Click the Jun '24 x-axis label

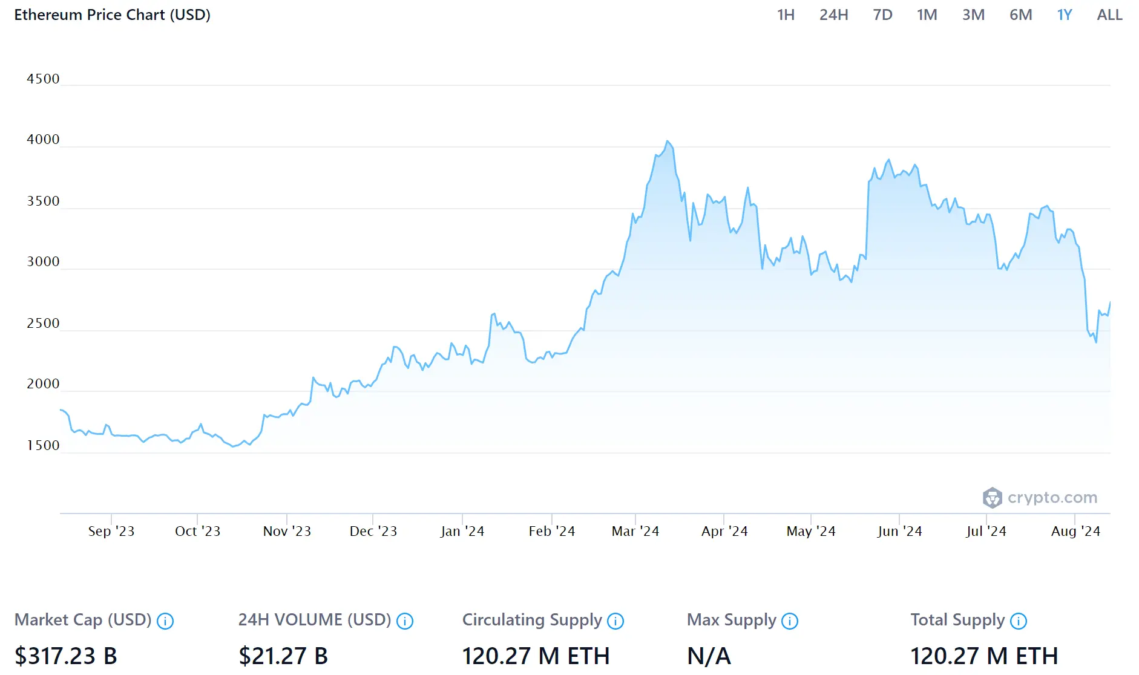point(899,531)
